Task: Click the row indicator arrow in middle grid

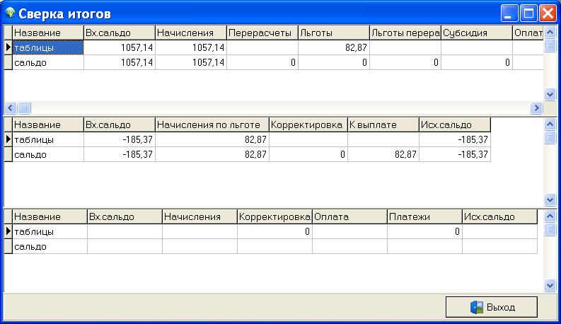Action: (x=8, y=140)
